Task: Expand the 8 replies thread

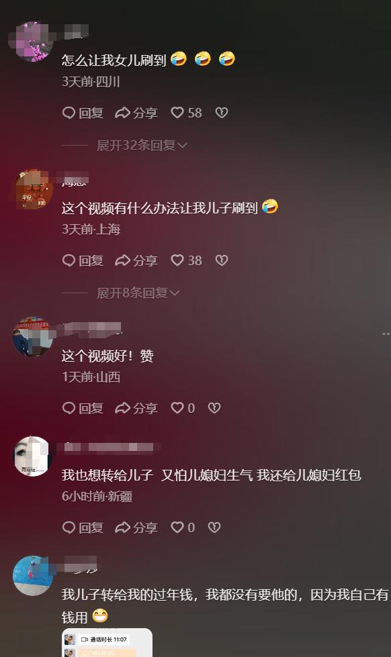Action: [138, 293]
